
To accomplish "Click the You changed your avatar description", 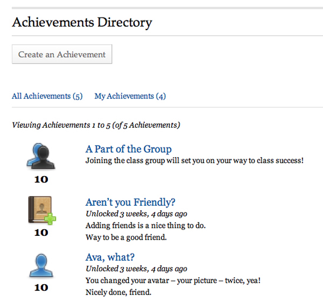I will coord(173,280).
